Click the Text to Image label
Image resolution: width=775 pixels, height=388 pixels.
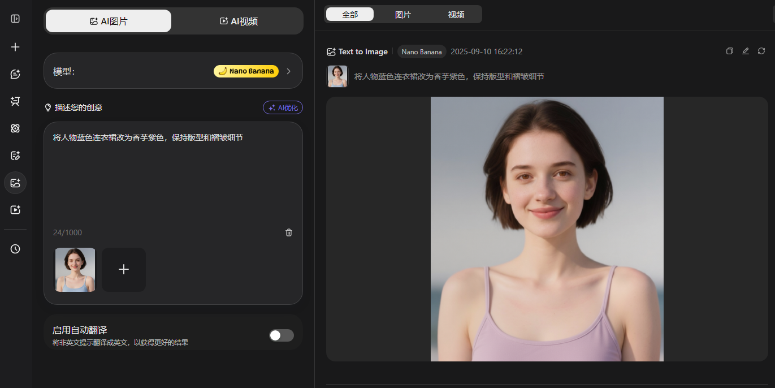pos(363,51)
